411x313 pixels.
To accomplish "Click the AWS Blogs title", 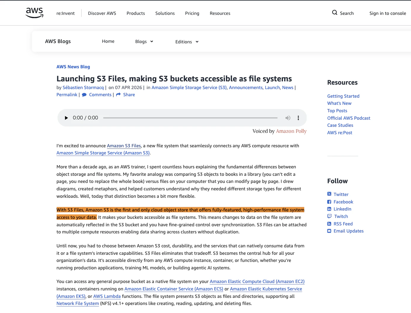I will click(58, 41).
